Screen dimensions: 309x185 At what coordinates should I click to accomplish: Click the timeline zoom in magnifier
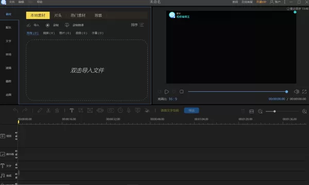coord(304,111)
